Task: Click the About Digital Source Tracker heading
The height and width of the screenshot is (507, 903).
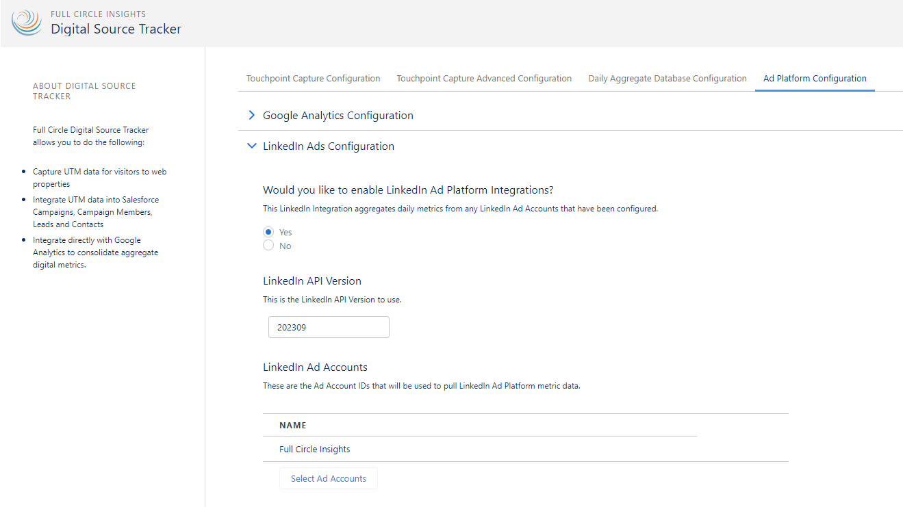Action: (84, 91)
